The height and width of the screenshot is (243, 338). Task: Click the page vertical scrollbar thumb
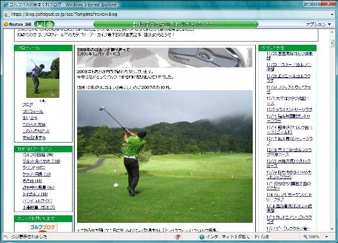point(332,44)
